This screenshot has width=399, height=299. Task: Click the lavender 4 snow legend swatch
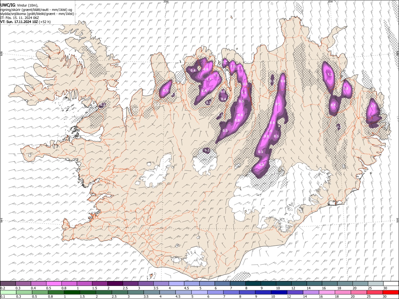(176, 283)
